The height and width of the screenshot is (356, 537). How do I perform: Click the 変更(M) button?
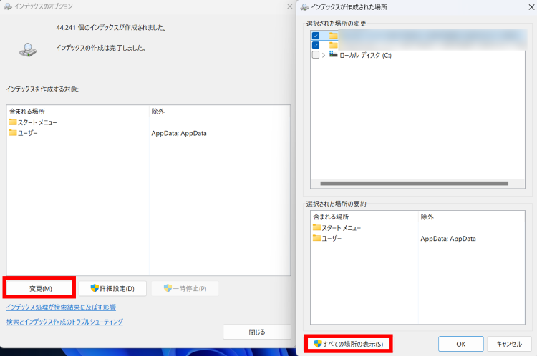pyautogui.click(x=39, y=288)
